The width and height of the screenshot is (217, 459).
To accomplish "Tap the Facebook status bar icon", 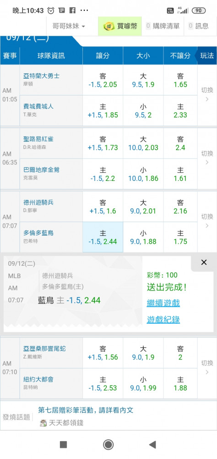I will click(x=72, y=11).
